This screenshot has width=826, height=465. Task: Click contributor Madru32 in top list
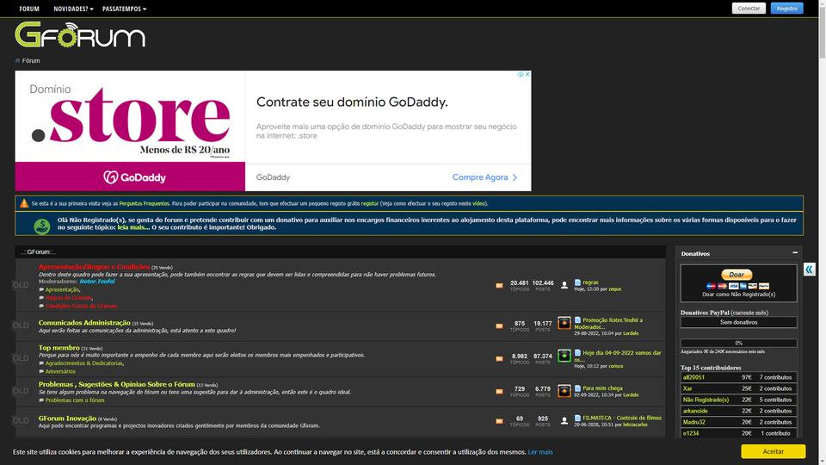693,422
